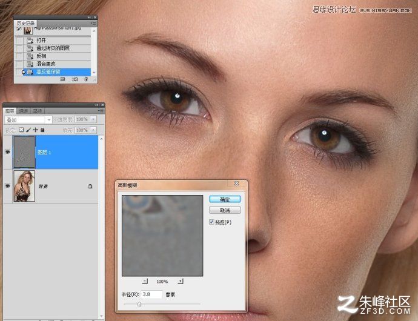
Task: Click 取消 to cancel Gaussian Blur
Action: click(225, 210)
